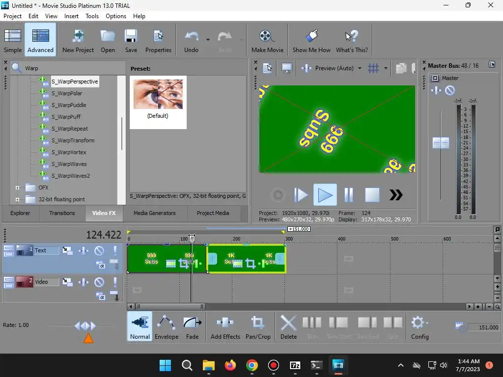503x377 pixels.
Task: Open Master Bus panel options icon
Action: [x=492, y=64]
